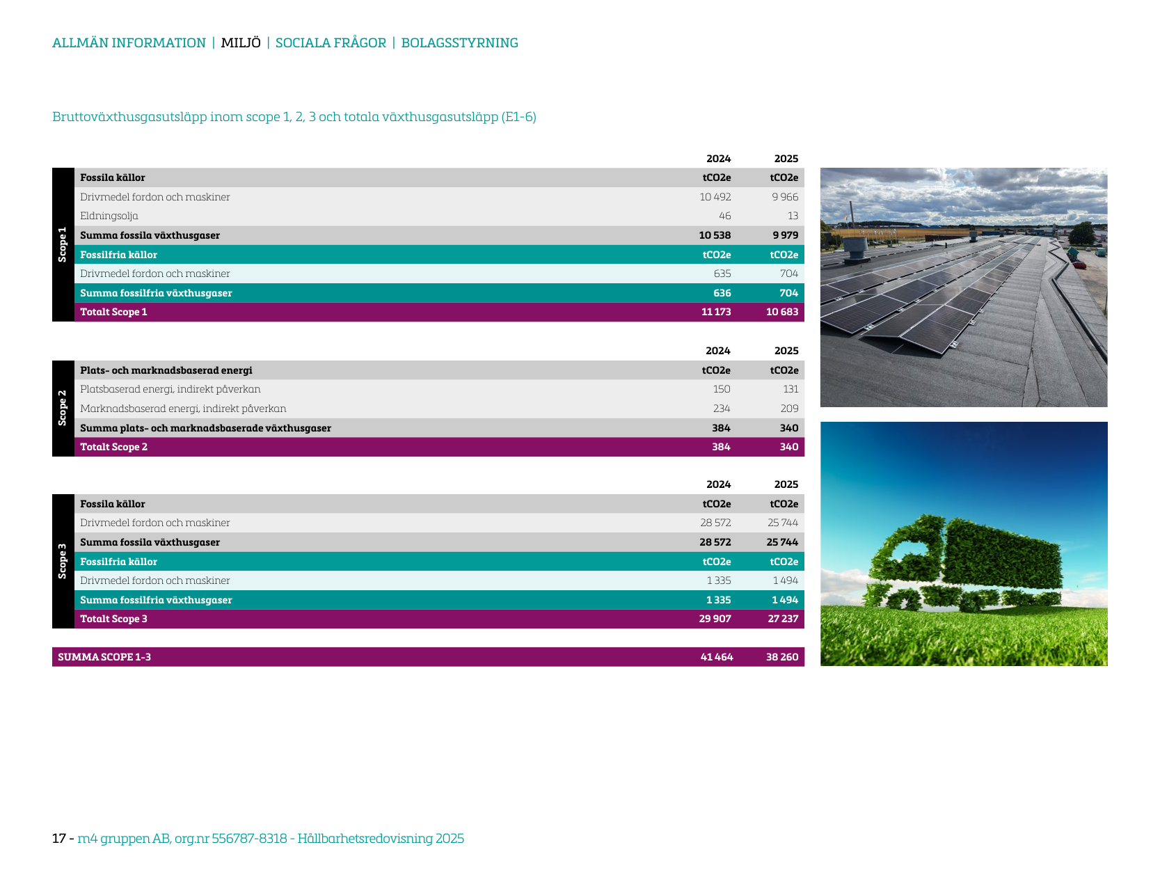Click the value 9 966 in Scope 1
Image resolution: width=1160 pixels, height=870 pixels.
click(785, 197)
